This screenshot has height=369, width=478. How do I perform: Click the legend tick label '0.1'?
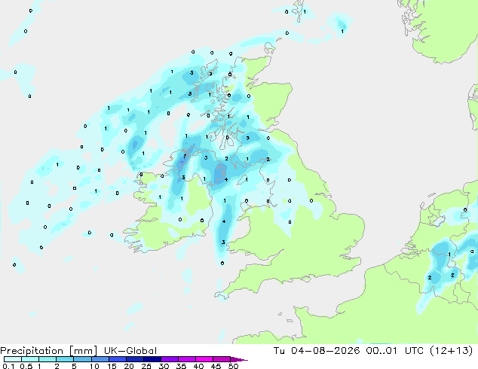click(8, 366)
